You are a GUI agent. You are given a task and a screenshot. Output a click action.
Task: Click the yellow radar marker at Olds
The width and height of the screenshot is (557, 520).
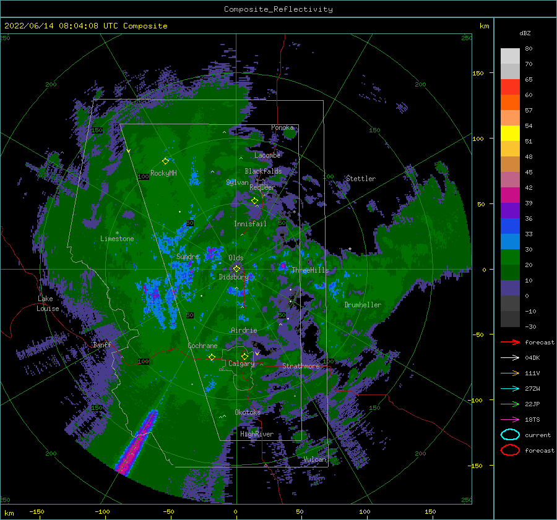236,269
